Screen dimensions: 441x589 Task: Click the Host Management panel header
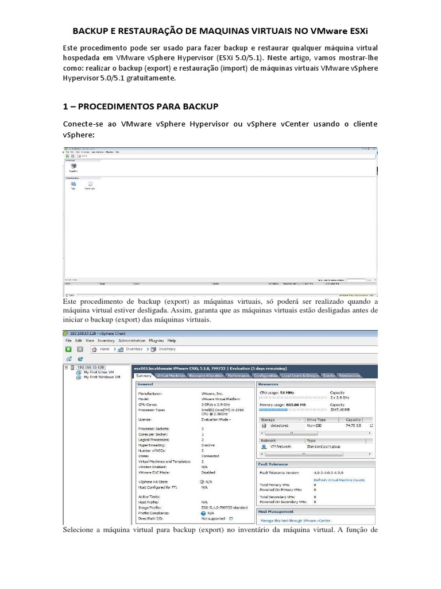tap(316, 511)
